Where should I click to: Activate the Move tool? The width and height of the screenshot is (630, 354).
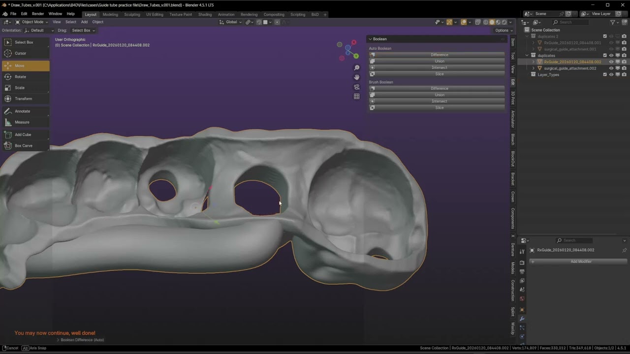pyautogui.click(x=26, y=65)
